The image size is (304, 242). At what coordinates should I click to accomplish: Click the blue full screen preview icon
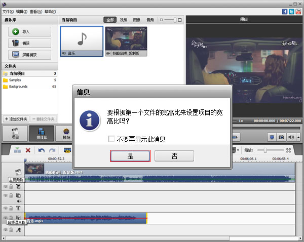pos(272,137)
